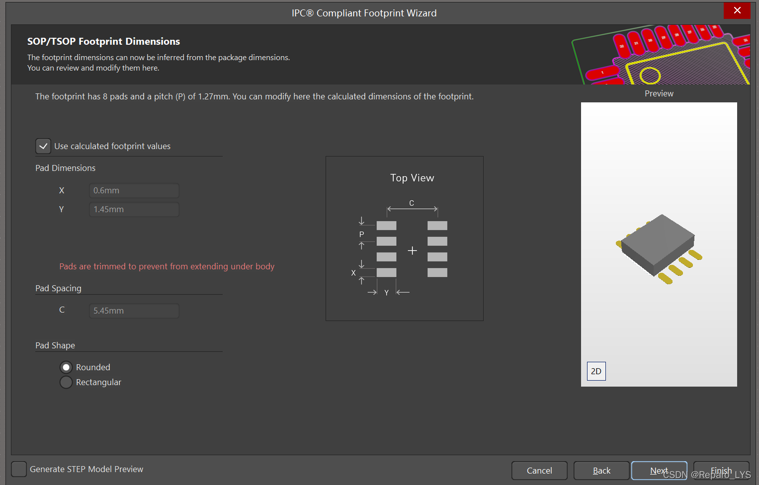Toggle Use calculated footprint values checkbox
The height and width of the screenshot is (485, 759).
coord(43,146)
